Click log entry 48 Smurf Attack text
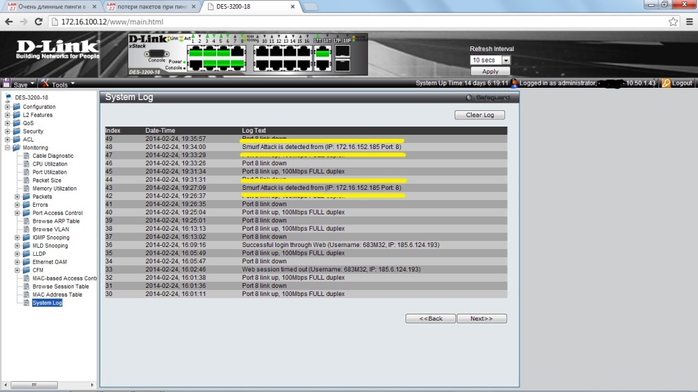The image size is (698, 392). point(322,147)
